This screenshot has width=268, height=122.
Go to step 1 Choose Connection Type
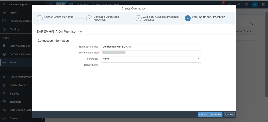point(55,18)
